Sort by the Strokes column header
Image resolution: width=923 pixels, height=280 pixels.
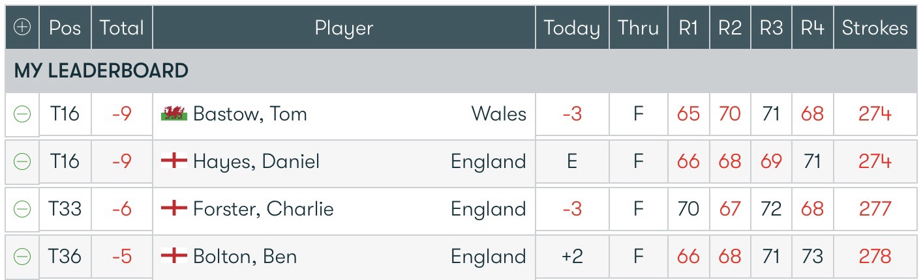[x=875, y=28]
